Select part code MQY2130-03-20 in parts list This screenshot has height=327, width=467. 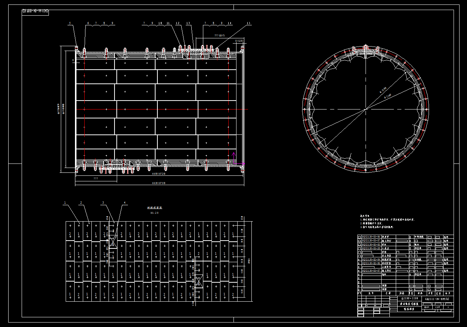pyautogui.click(x=371, y=248)
